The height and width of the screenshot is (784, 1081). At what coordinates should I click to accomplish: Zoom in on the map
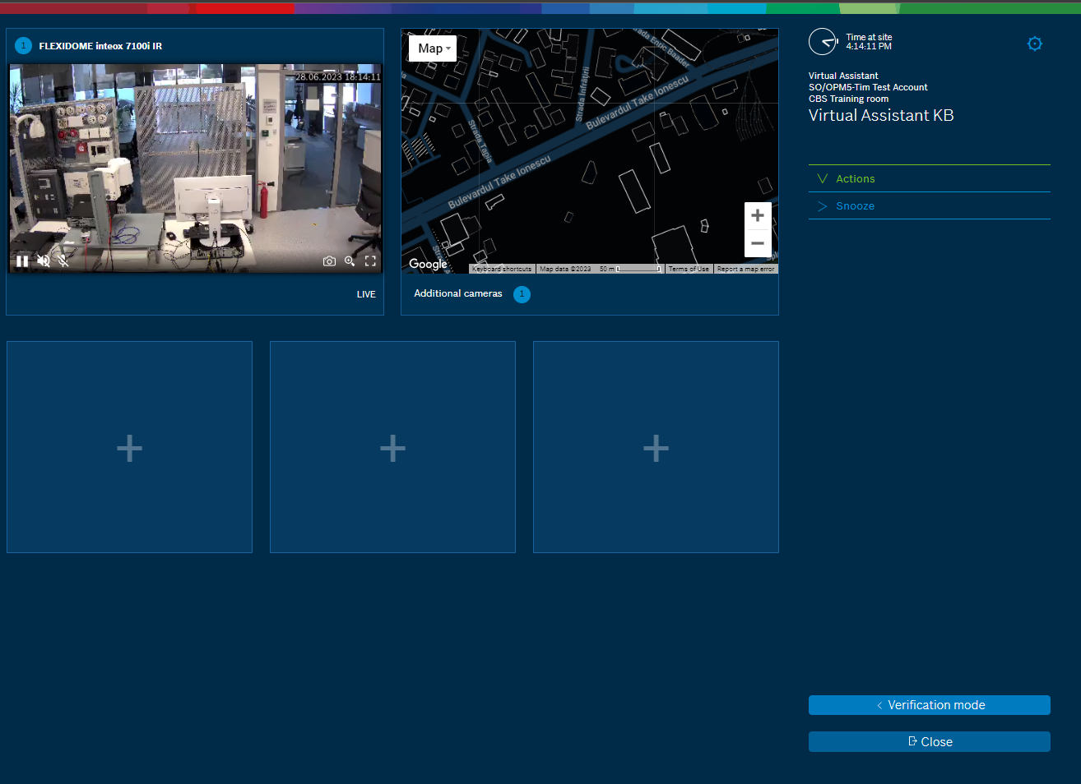pyautogui.click(x=758, y=215)
